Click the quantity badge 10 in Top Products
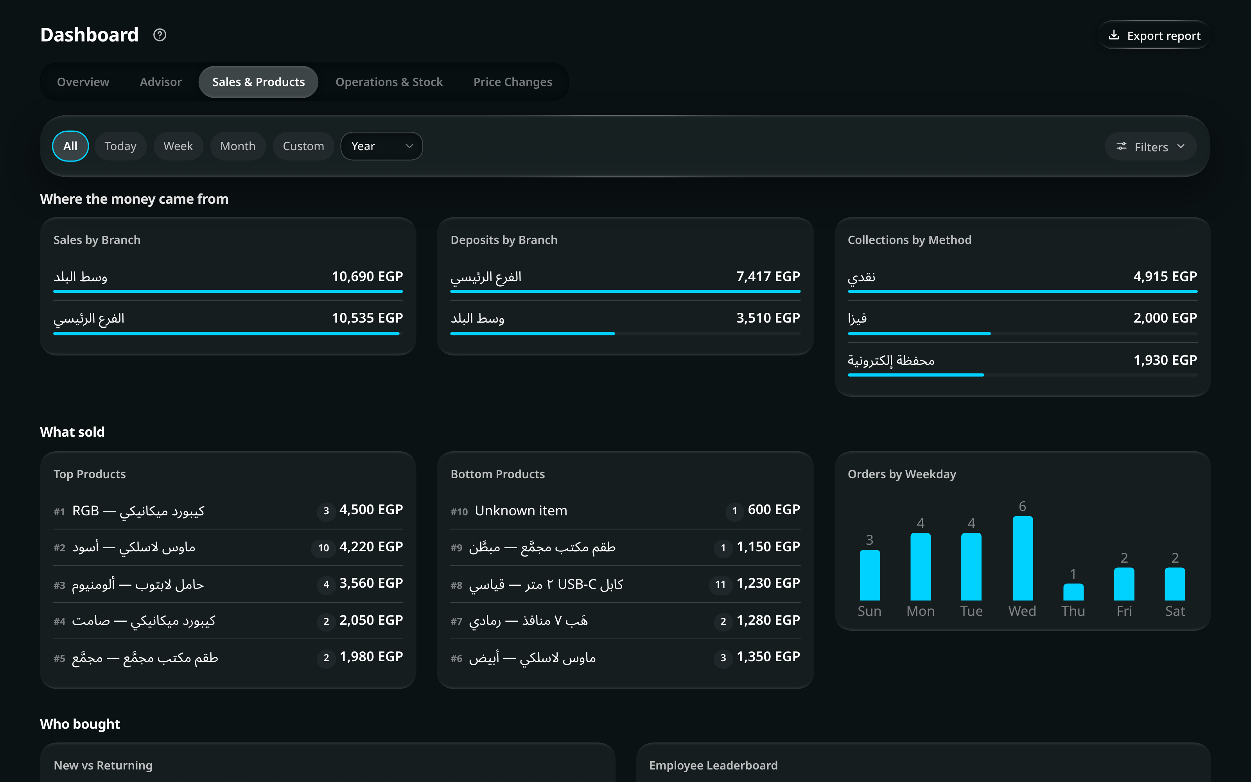 [324, 548]
